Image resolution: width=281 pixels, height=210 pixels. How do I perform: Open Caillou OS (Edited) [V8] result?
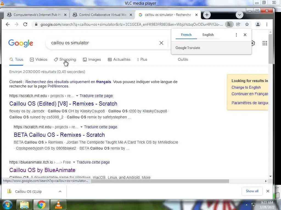[x=63, y=104]
